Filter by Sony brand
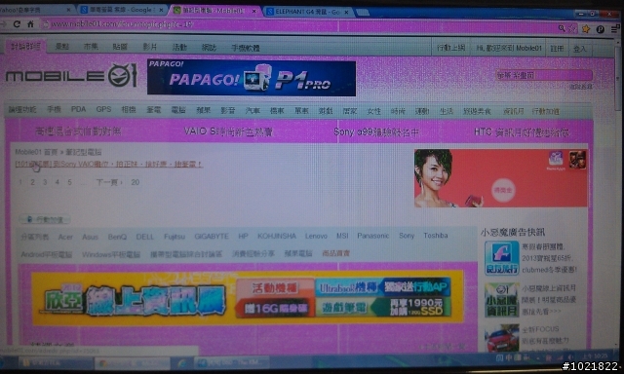 tap(407, 236)
